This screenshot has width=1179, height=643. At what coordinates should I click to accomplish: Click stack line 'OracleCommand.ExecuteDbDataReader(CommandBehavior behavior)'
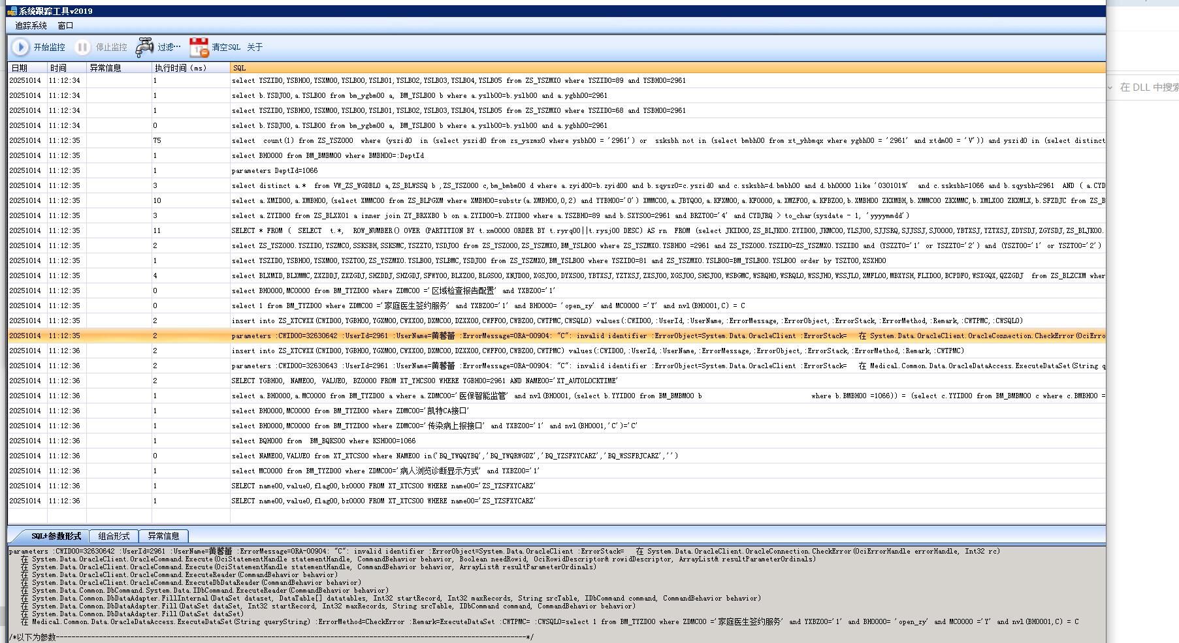coord(191,582)
